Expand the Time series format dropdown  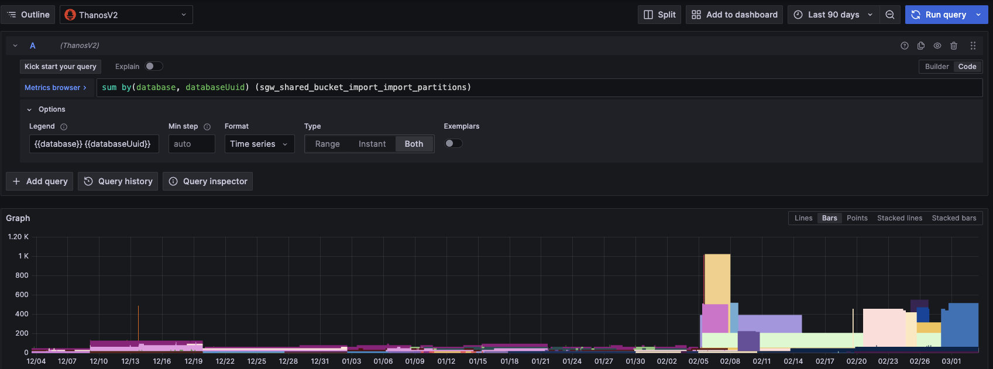[x=259, y=144]
